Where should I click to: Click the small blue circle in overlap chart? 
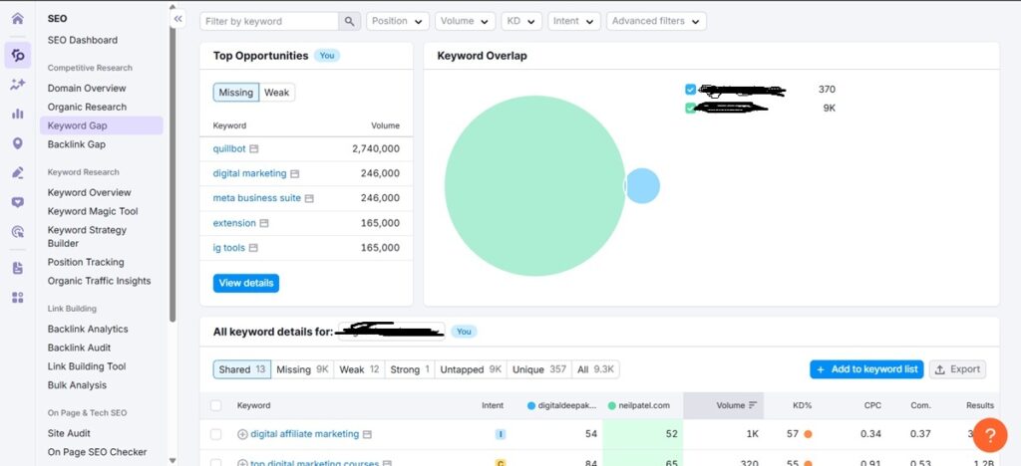[643, 186]
